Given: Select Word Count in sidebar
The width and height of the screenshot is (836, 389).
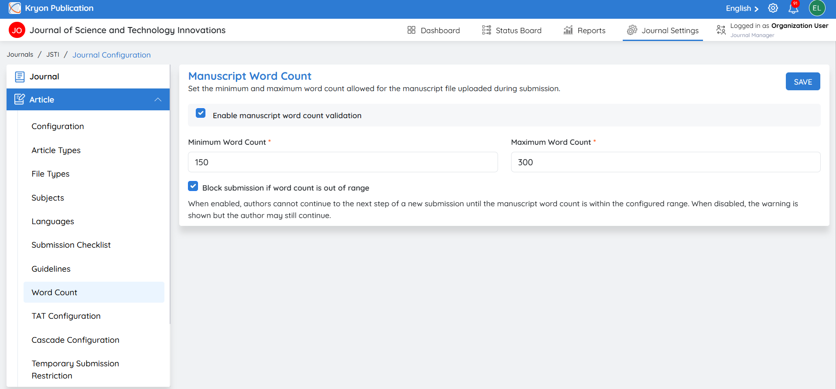Looking at the screenshot, I should coord(94,292).
